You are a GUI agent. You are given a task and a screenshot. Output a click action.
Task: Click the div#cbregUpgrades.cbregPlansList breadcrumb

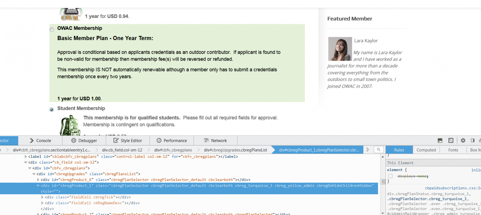point(235,150)
